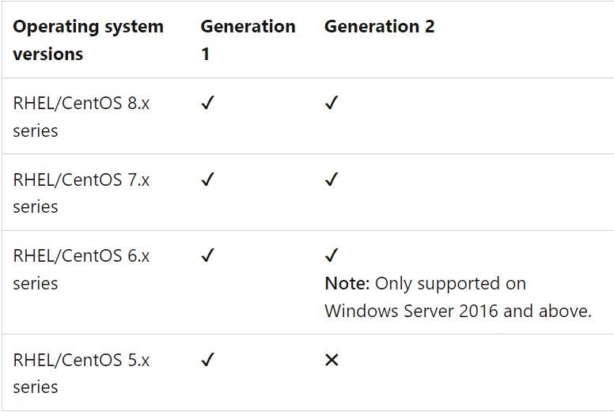Click the Windows Server 2016 and above text
Viewport: 614px width, 412px height.
(458, 311)
